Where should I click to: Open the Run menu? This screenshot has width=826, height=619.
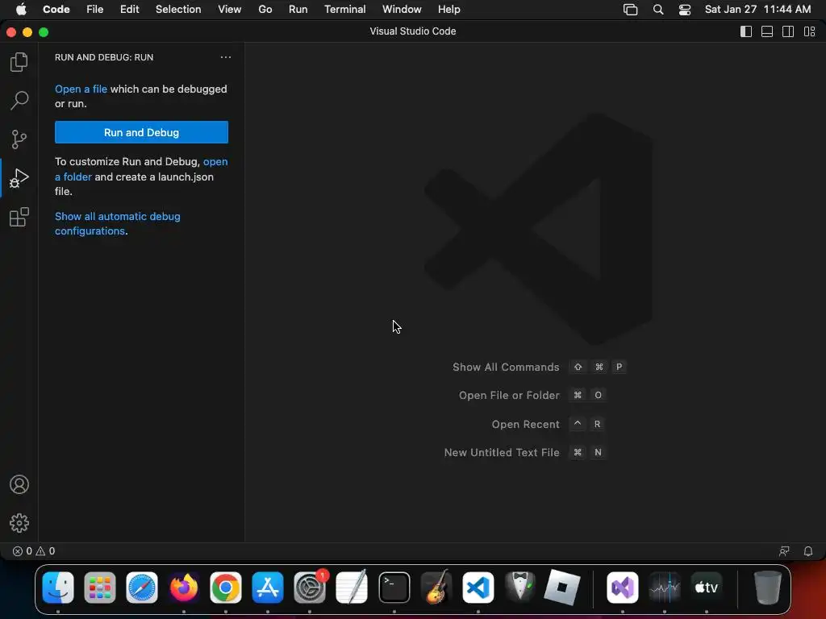pos(298,10)
